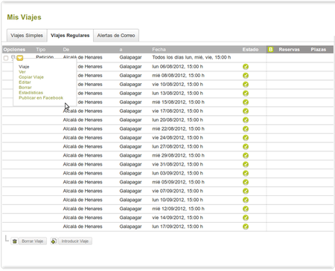Click the Opciones column header
Screen dimensions: 335x271
[x=14, y=50]
